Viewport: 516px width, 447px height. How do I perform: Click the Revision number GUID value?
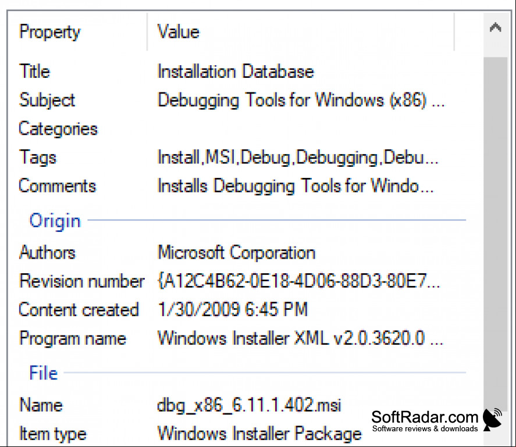(x=299, y=281)
